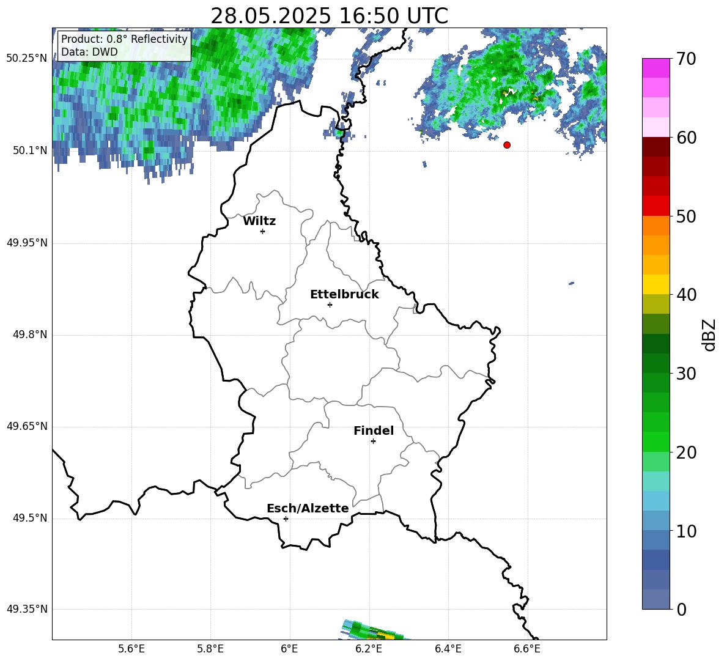Screen dimensions: 724x661
Task: Select the Ettelbruck label text
Action: pyautogui.click(x=344, y=295)
